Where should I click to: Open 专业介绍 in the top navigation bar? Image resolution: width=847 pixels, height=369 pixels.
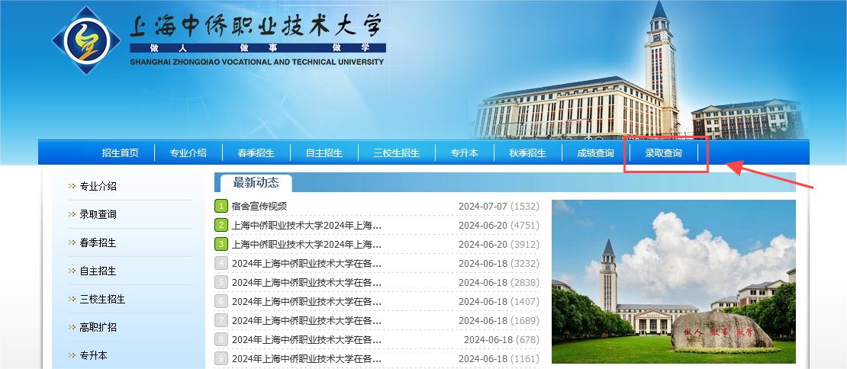coord(188,152)
